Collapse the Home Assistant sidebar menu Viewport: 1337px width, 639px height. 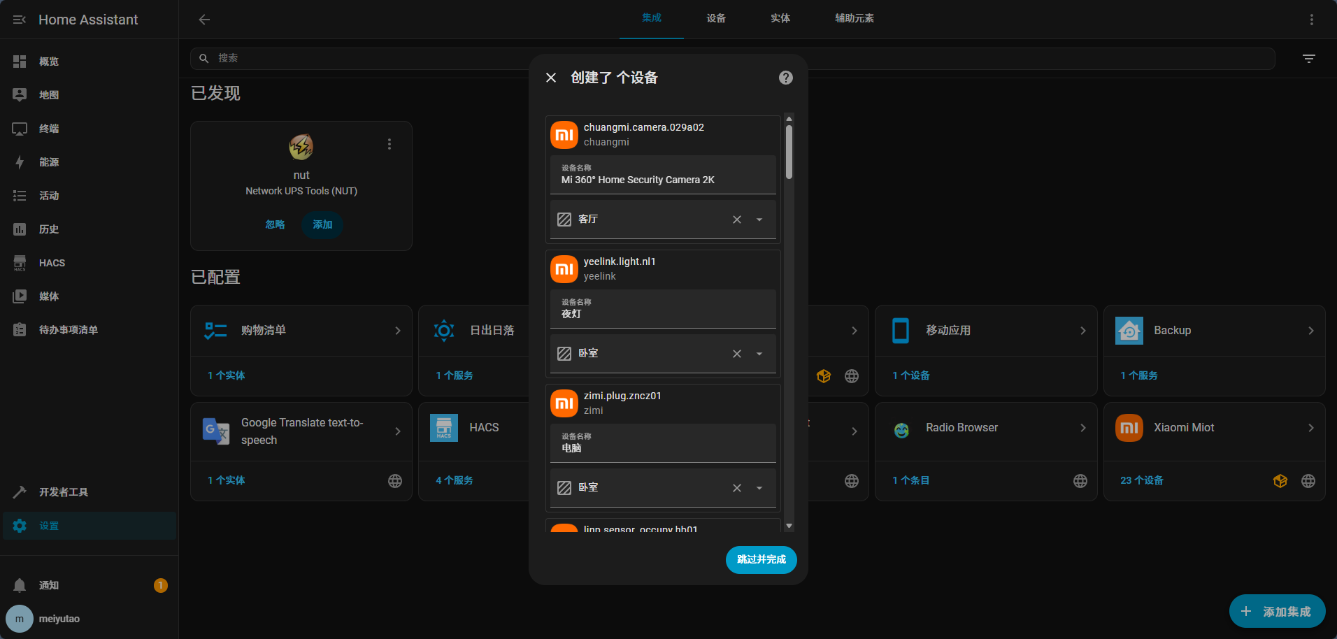click(x=20, y=20)
